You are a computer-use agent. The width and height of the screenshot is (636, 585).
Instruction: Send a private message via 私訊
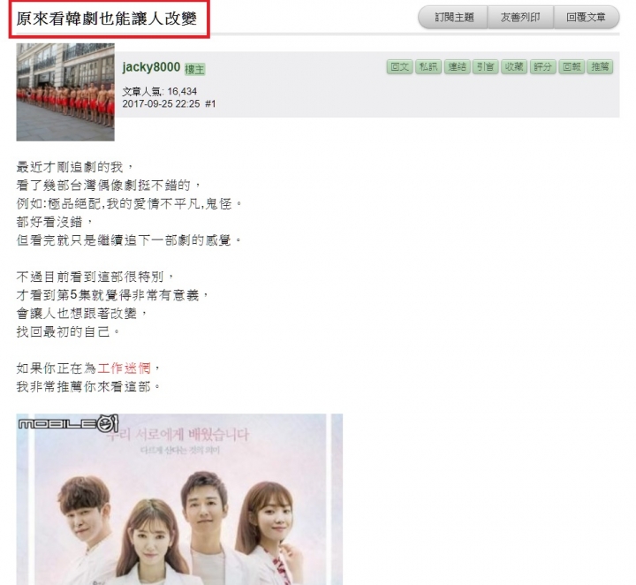click(x=428, y=67)
